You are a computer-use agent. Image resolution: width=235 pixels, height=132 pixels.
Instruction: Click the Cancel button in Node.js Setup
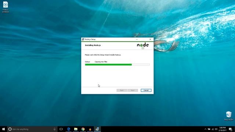pos(146,90)
